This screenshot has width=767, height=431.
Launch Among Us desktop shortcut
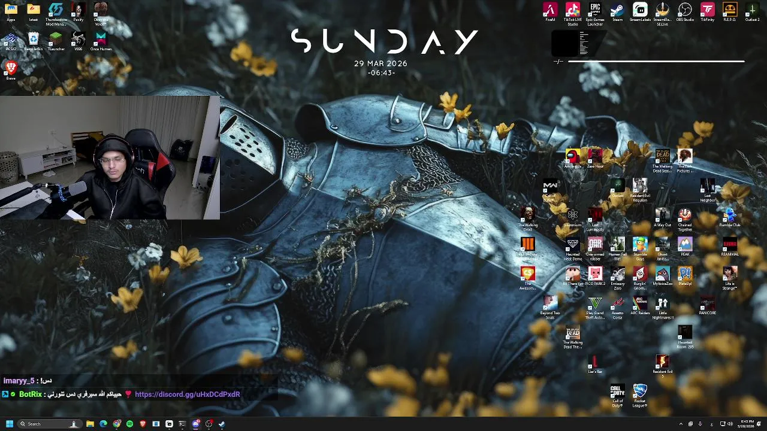(x=572, y=159)
